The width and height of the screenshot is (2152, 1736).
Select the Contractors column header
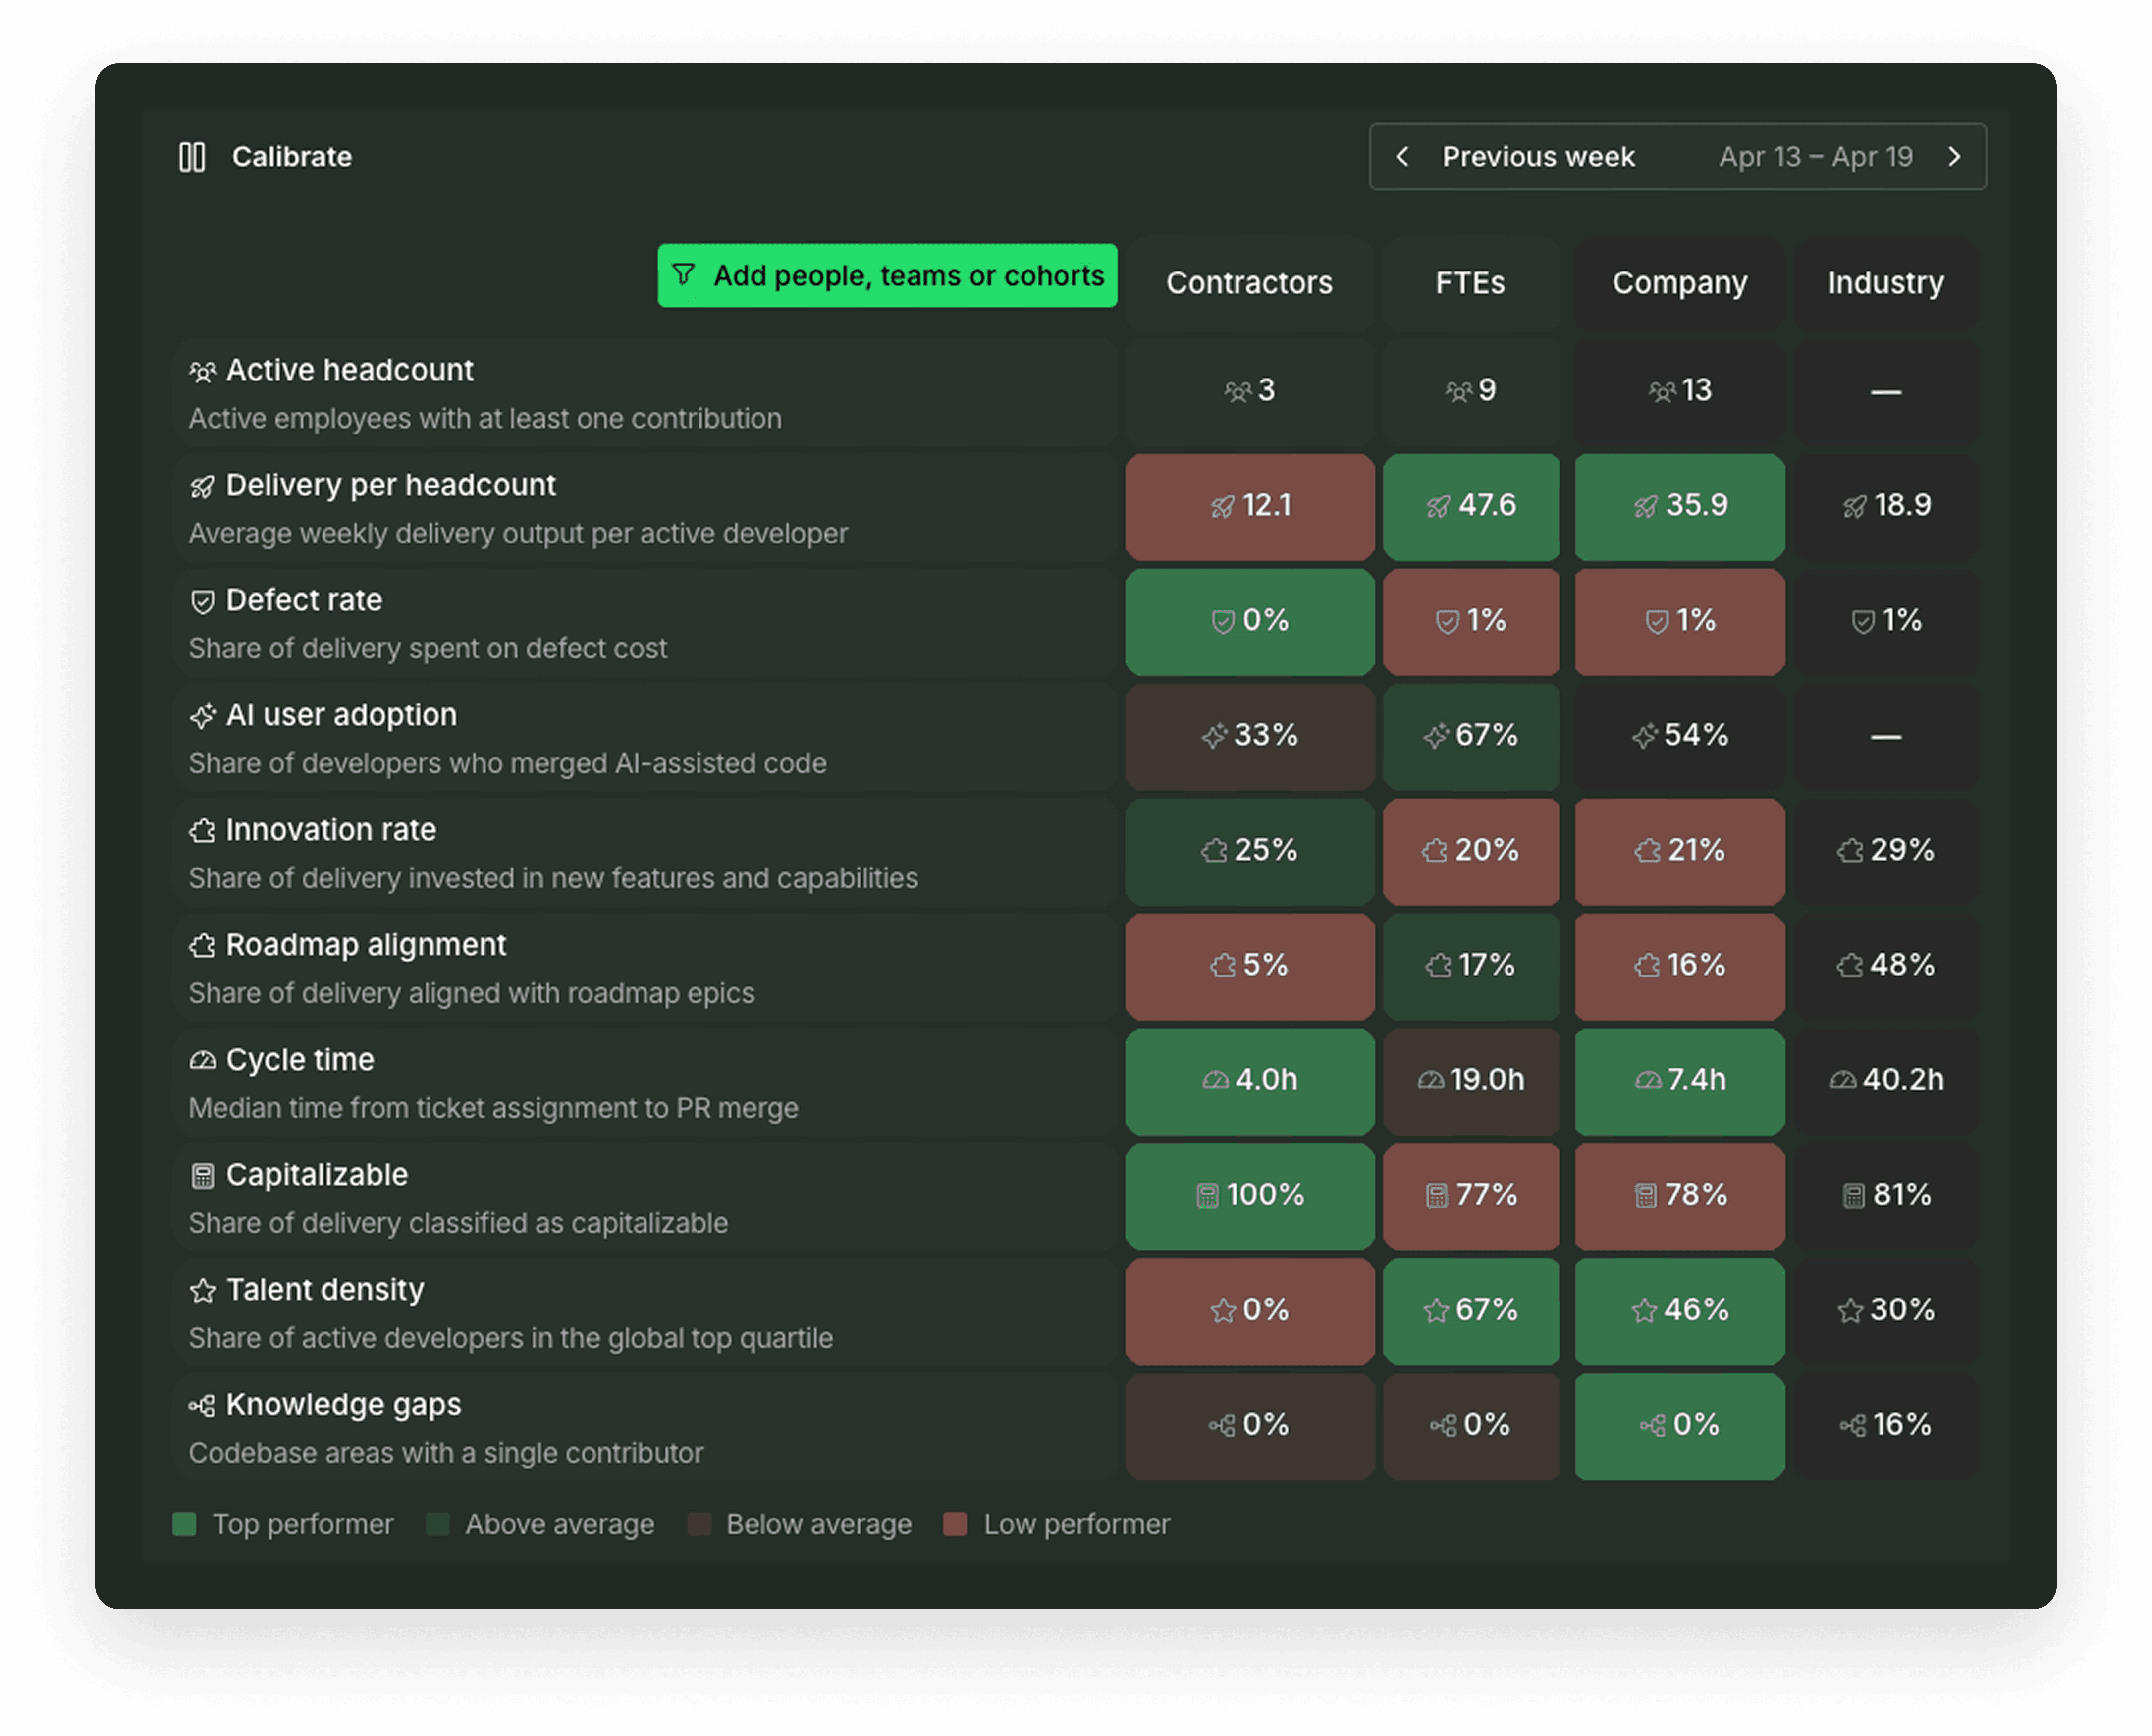[x=1248, y=283]
